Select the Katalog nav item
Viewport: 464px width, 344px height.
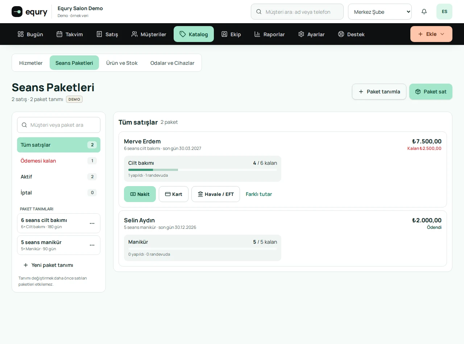(194, 34)
